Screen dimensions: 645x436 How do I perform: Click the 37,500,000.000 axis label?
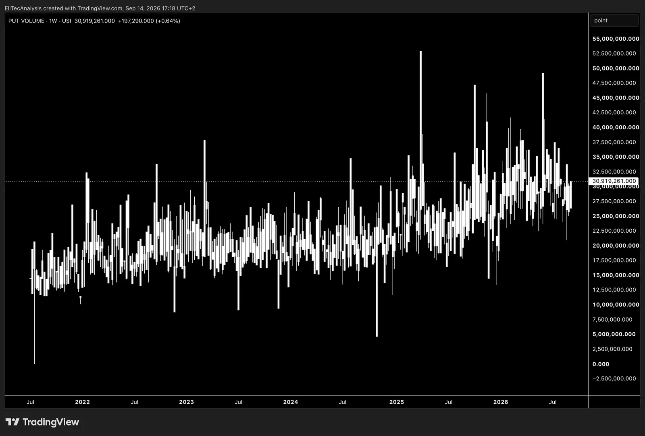(x=614, y=142)
